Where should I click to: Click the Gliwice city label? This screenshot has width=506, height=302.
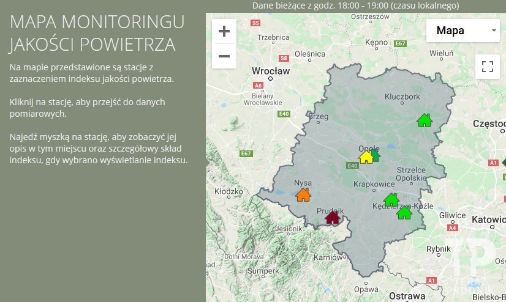point(452,215)
